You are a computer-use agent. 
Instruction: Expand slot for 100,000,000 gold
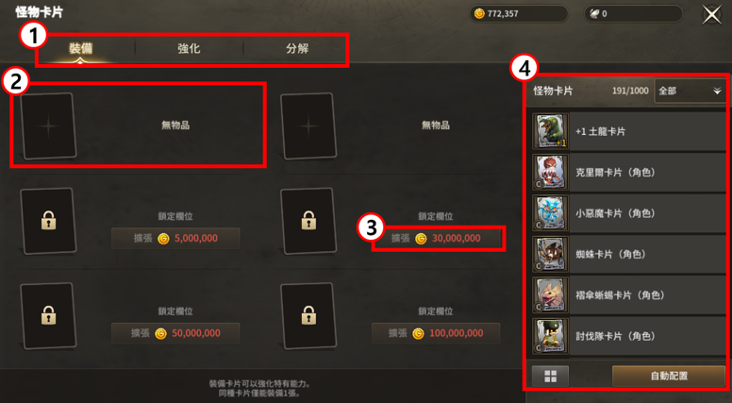pos(436,333)
